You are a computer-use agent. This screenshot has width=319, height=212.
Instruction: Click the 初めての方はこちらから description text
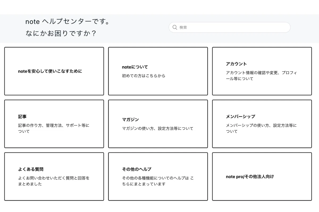pyautogui.click(x=144, y=76)
